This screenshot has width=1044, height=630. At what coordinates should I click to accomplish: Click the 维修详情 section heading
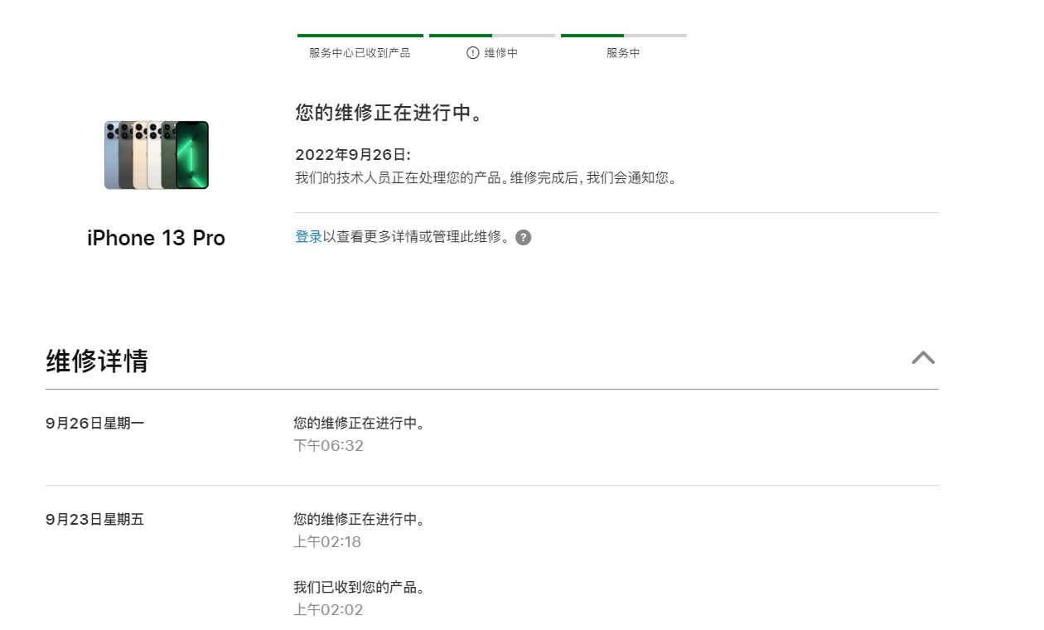pos(97,361)
